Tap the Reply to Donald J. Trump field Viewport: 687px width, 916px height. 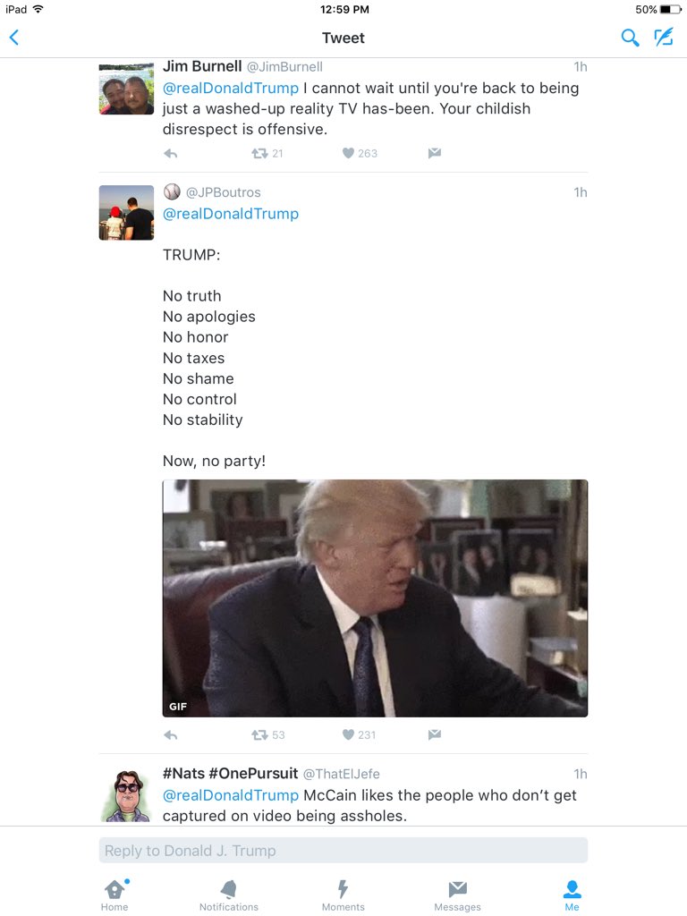[x=343, y=851]
